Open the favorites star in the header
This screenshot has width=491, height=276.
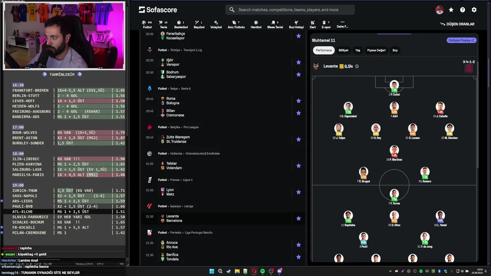tap(451, 10)
